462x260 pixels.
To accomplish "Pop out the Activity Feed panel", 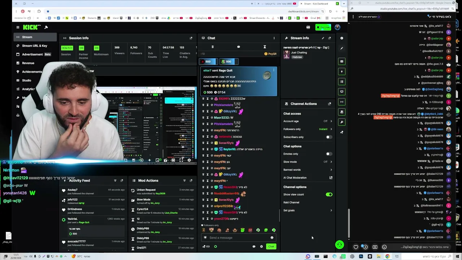I will (122, 181).
